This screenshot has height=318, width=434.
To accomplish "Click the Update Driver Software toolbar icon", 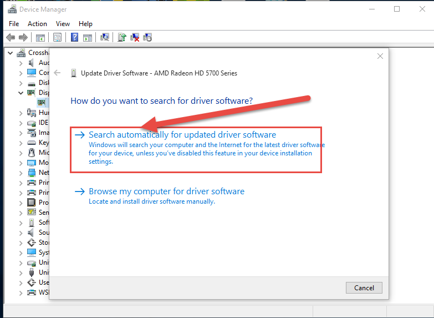I will click(x=122, y=37).
